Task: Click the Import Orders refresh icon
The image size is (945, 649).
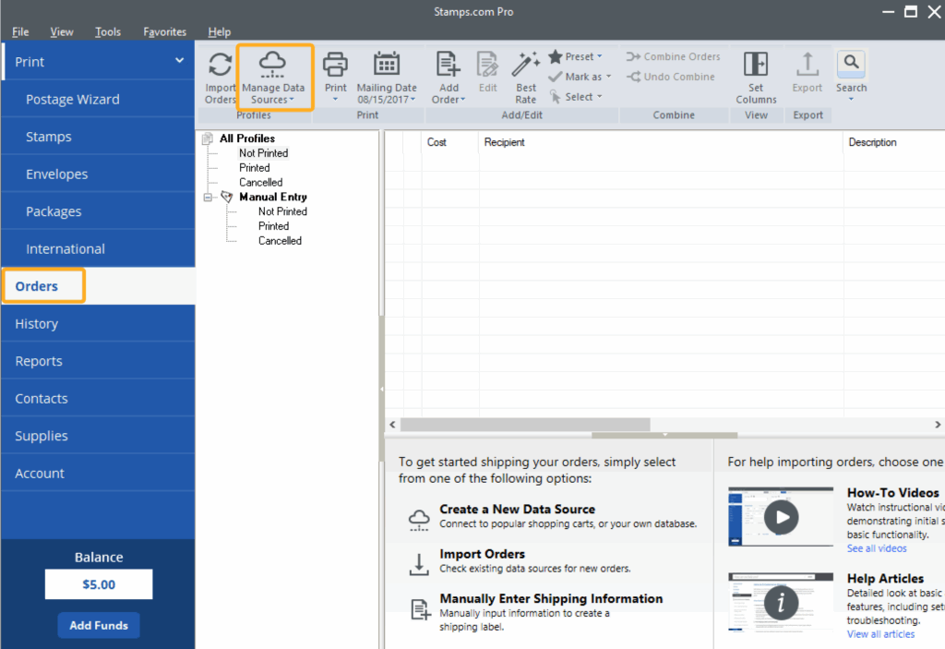Action: tap(220, 65)
